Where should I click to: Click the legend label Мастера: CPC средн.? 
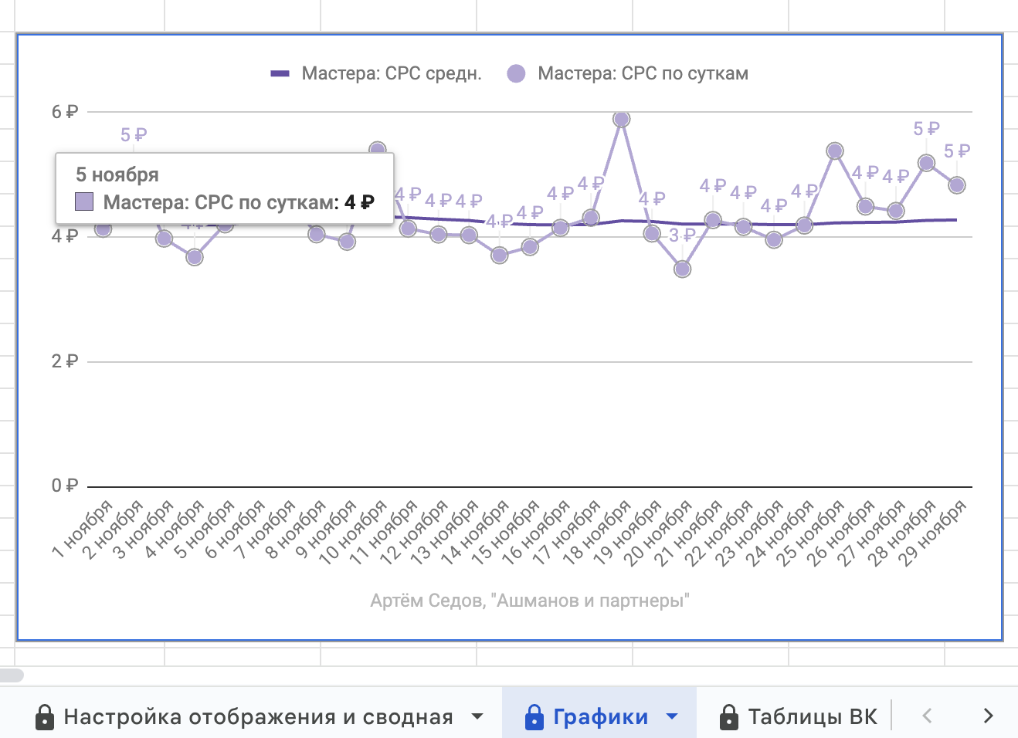(392, 73)
